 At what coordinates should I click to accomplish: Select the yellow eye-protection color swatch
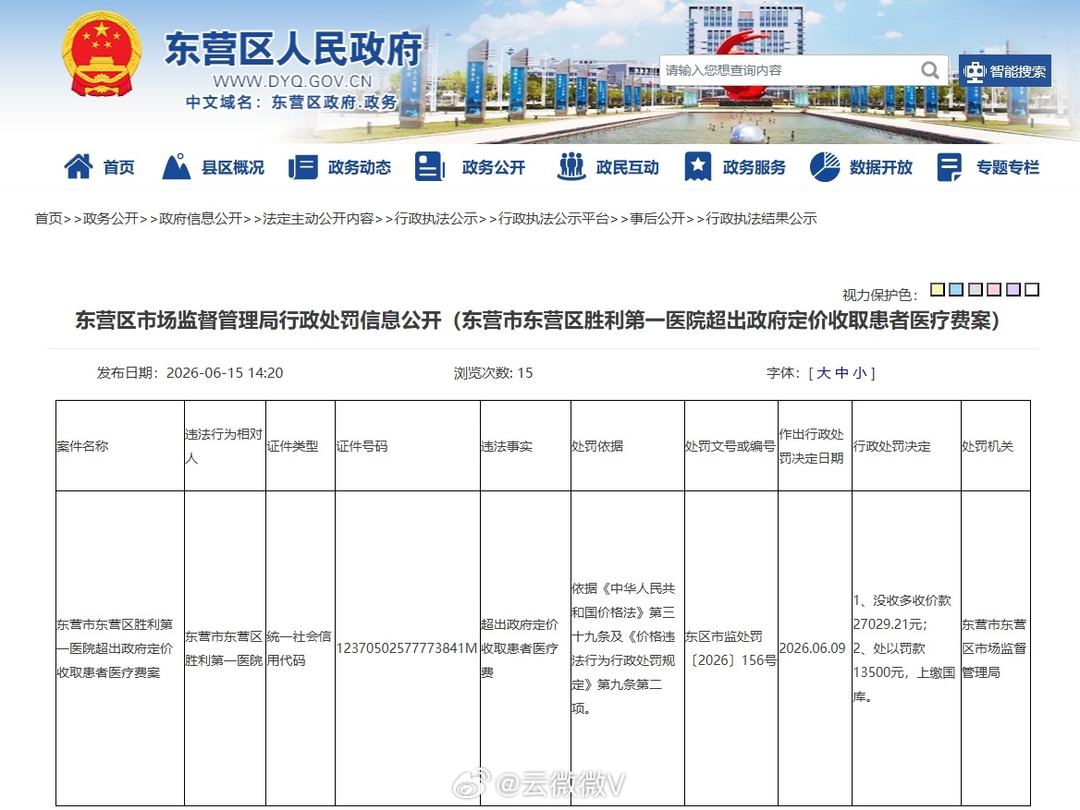tap(938, 290)
